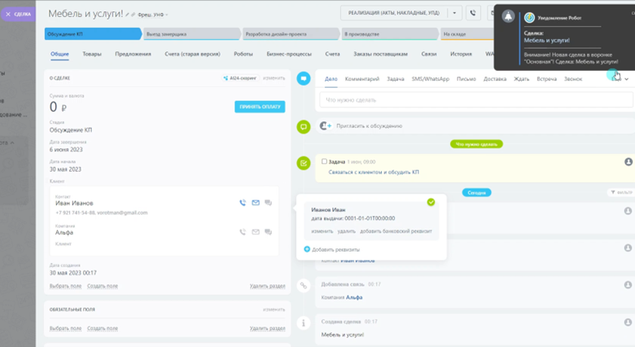Click the ПРИНЯТЬ ОПЛАТУ button
635x347 pixels.
(260, 107)
